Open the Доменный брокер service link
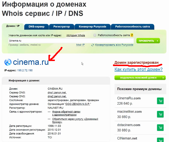This screenshot has height=142, width=169. pos(75,121)
